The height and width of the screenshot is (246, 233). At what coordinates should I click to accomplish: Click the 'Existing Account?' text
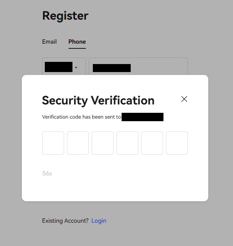click(x=66, y=221)
